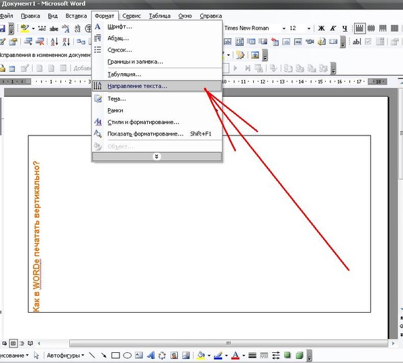Insert text form field ab| icon
Viewport: 403px width, 363px height.
(357, 42)
